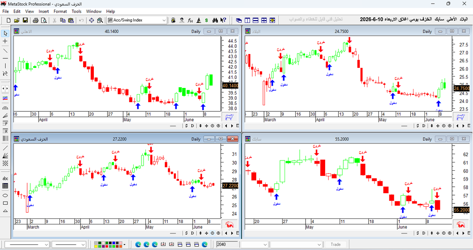Cut selection with the scissors icon
The width and height of the screenshot is (473, 250).
point(54,20)
